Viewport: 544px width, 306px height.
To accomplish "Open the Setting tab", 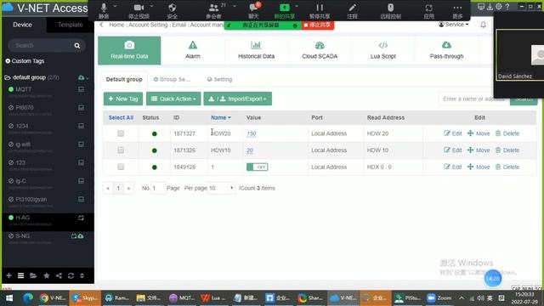I will coord(219,79).
